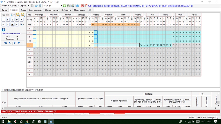The height and width of the screenshot is (124, 221).
Task: Click the Январь month header
Action: point(96,15)
